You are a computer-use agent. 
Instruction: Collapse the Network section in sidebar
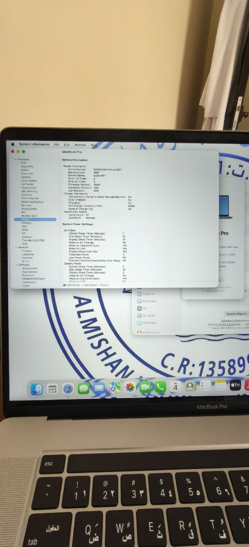click(x=15, y=247)
